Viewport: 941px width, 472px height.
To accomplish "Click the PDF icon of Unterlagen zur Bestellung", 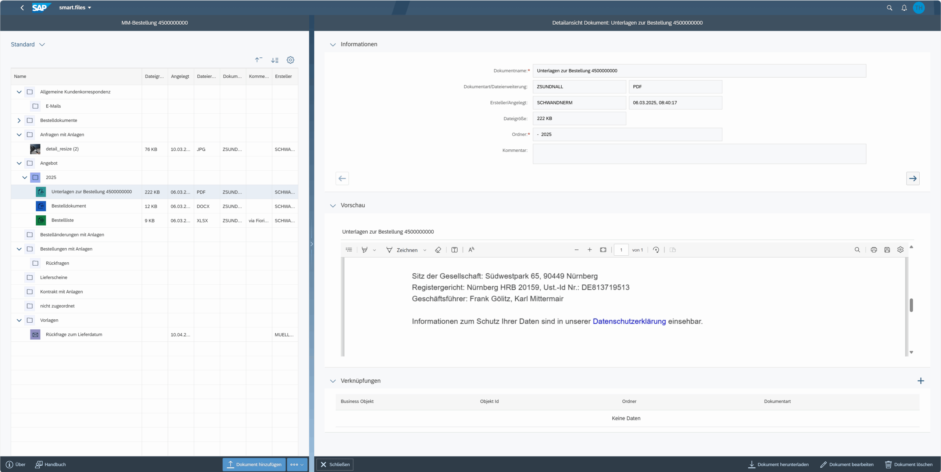I will click(x=41, y=192).
